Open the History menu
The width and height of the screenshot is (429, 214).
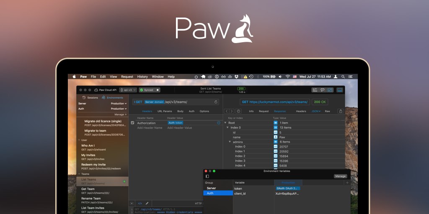point(142,77)
